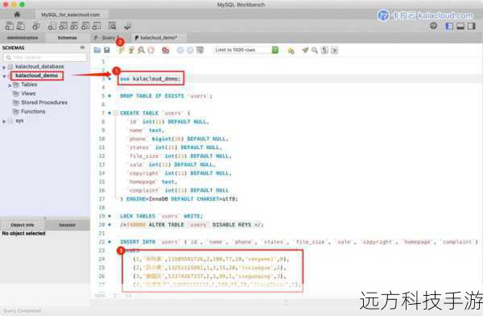This screenshot has width=483, height=316.
Task: Select Tables under kalacloud_demo
Action: pos(29,85)
